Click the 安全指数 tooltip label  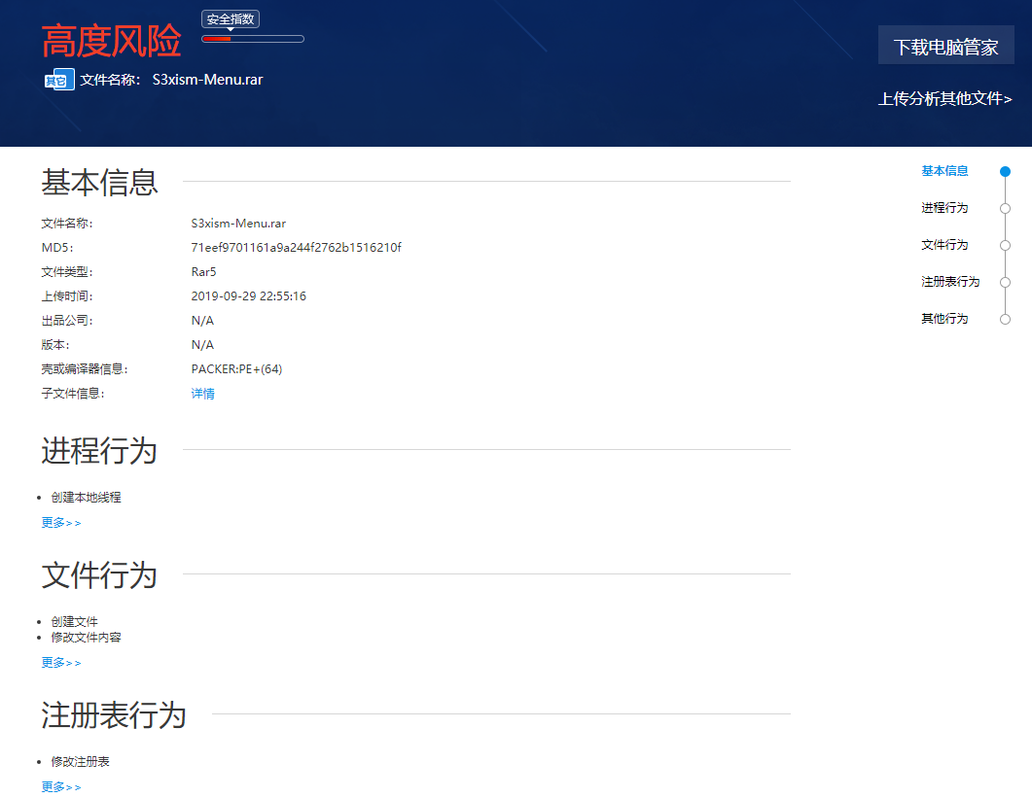point(231,19)
